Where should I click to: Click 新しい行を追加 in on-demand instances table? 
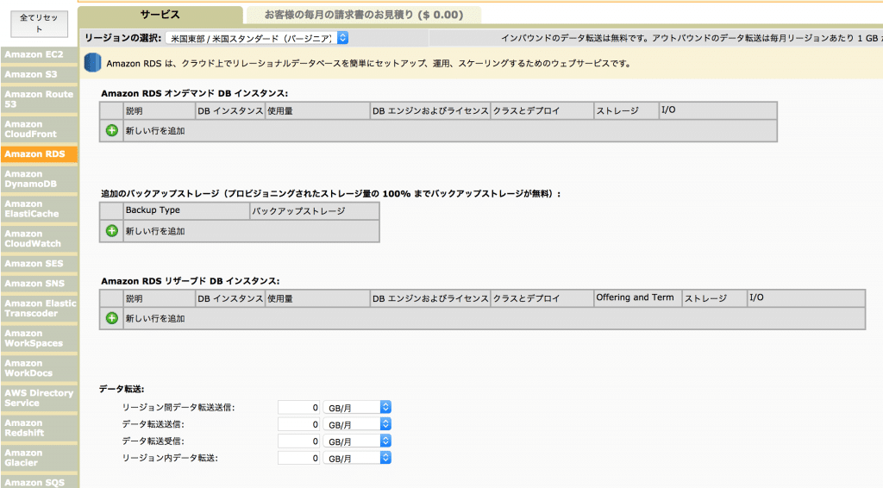point(155,130)
